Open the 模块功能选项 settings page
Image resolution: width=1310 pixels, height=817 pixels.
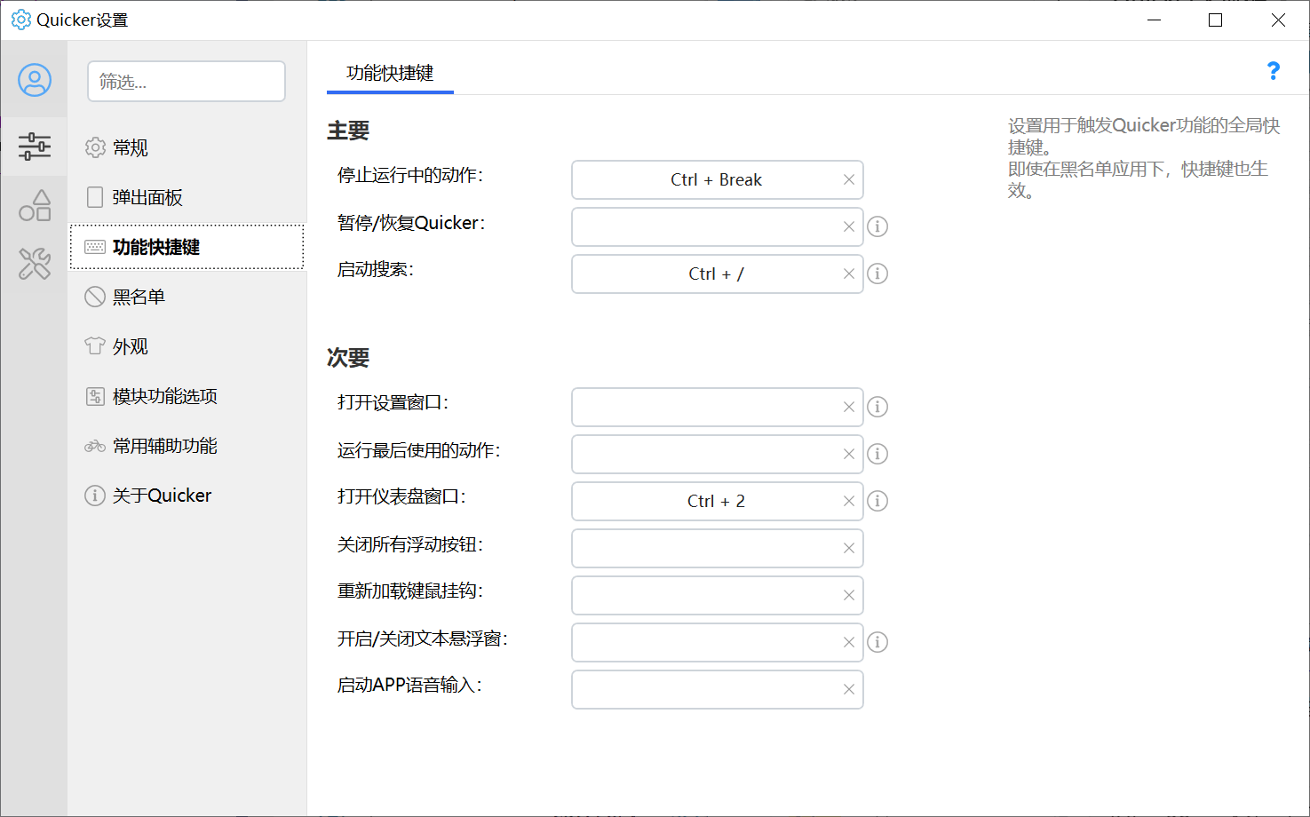187,396
